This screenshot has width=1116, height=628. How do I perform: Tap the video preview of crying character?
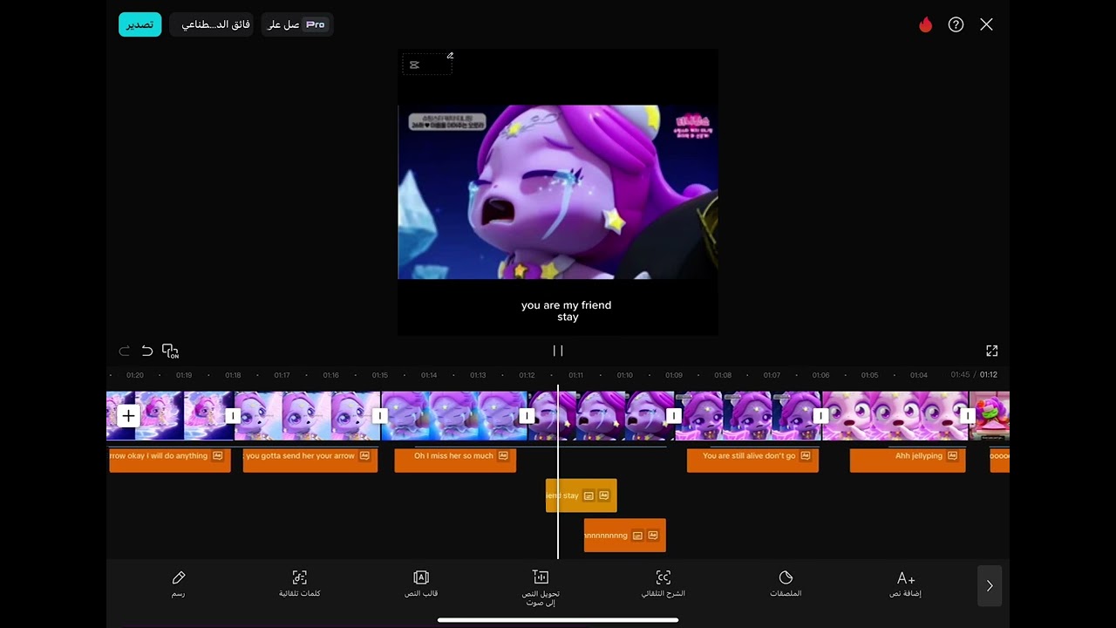click(558, 192)
